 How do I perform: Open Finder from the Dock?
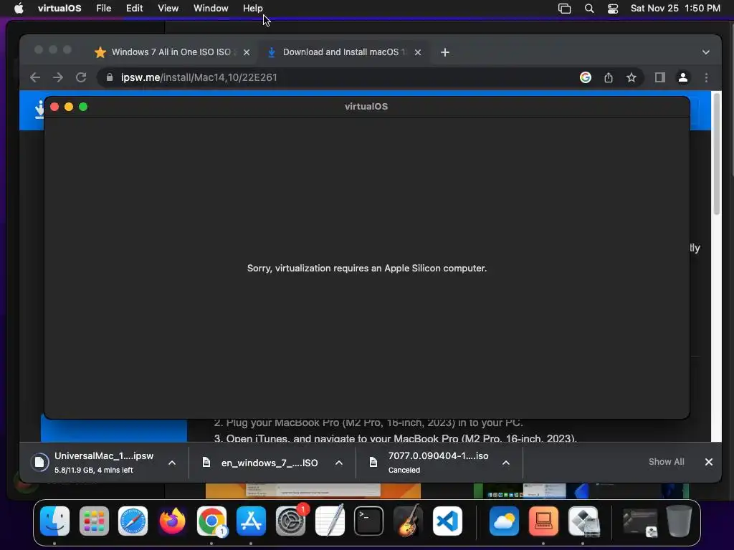pos(54,521)
